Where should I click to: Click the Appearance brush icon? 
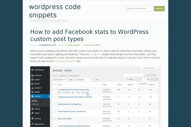32,124
